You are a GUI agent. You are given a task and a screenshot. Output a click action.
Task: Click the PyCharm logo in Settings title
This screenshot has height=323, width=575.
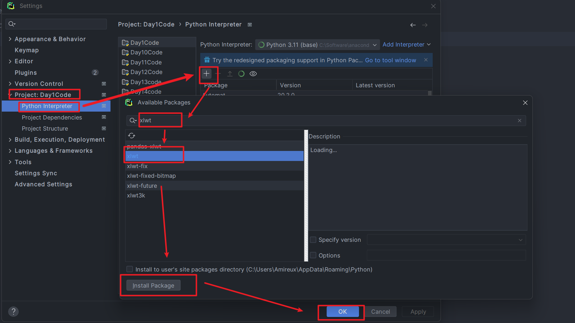pos(11,6)
